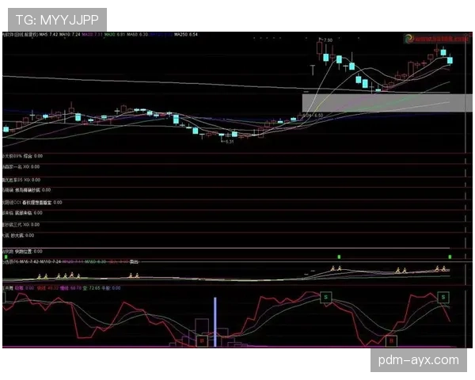This screenshot has width=475, height=380.
Task: Click the S sell marker near the 72.65 label
Action: tap(325, 297)
